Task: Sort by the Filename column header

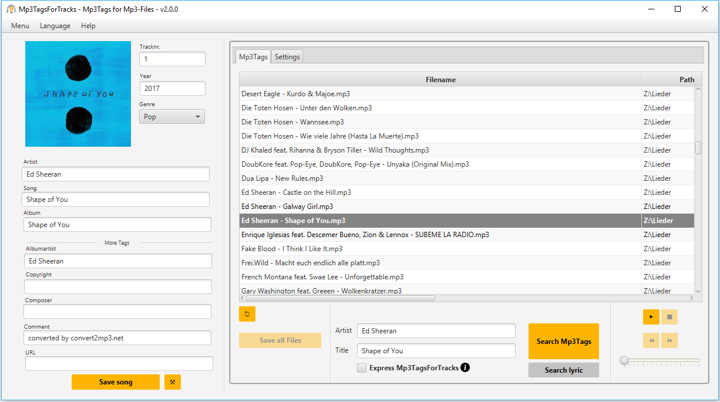Action: click(x=440, y=80)
